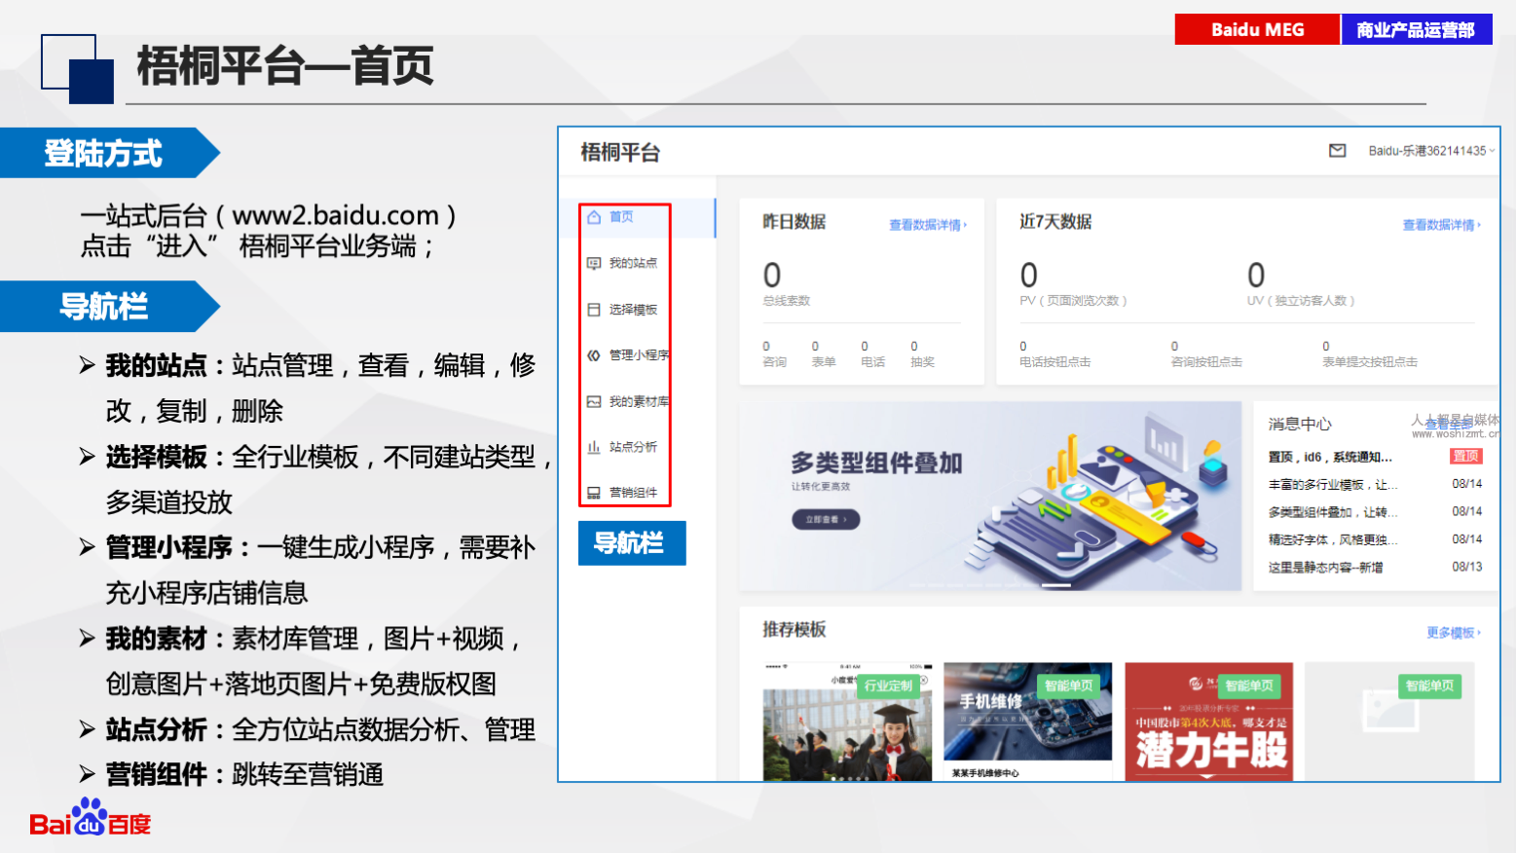The height and width of the screenshot is (853, 1516).
Task: Open the pinned message 置顶，id6，系统通知
Action: click(1330, 457)
